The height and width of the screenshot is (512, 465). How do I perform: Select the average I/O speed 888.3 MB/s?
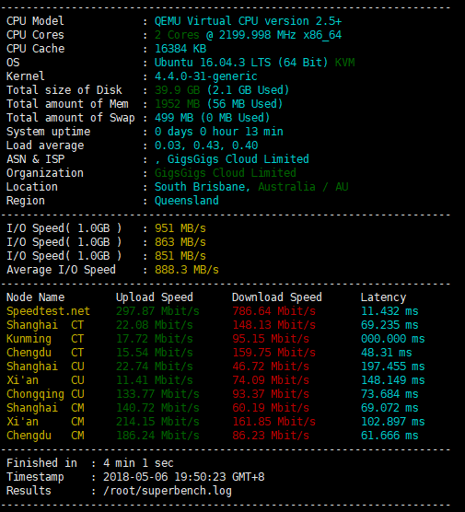[x=186, y=270]
